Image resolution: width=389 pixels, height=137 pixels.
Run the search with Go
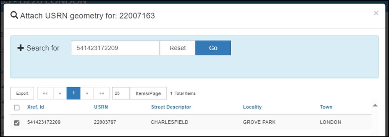(x=213, y=48)
